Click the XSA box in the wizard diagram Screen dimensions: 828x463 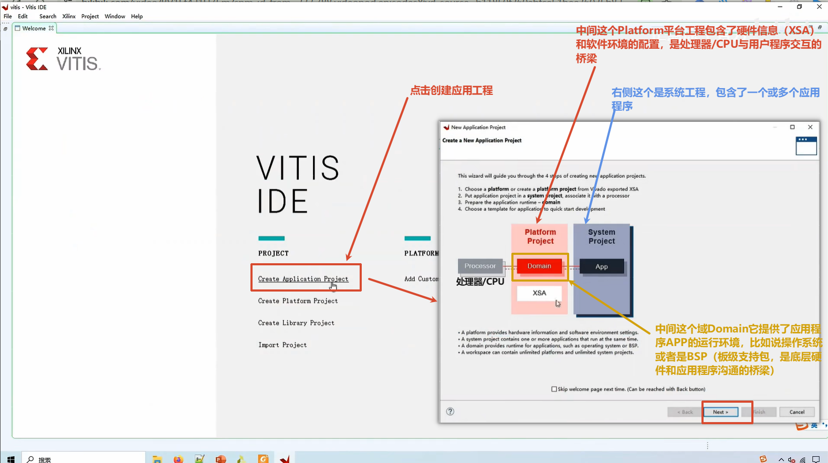pyautogui.click(x=539, y=293)
